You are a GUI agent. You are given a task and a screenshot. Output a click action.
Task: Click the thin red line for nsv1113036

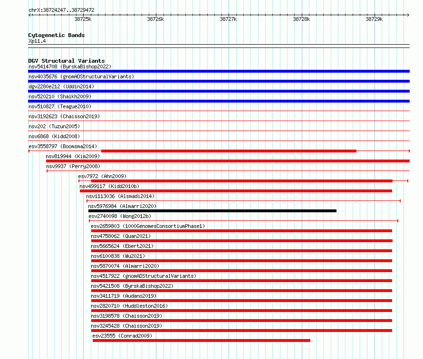point(244,201)
